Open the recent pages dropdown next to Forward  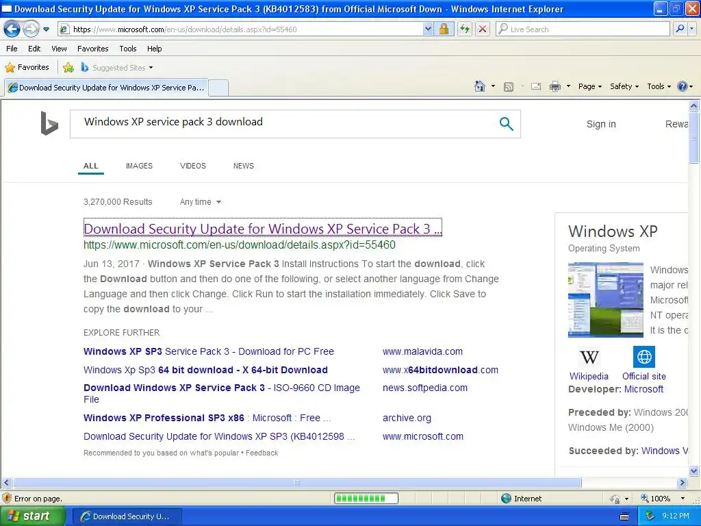46,29
